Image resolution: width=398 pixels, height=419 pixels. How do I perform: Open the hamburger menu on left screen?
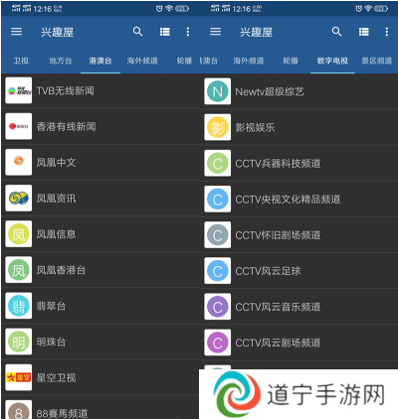pyautogui.click(x=16, y=32)
